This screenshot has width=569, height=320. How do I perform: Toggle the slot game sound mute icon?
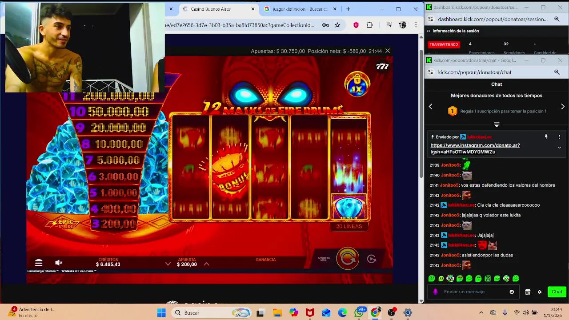pyautogui.click(x=59, y=263)
